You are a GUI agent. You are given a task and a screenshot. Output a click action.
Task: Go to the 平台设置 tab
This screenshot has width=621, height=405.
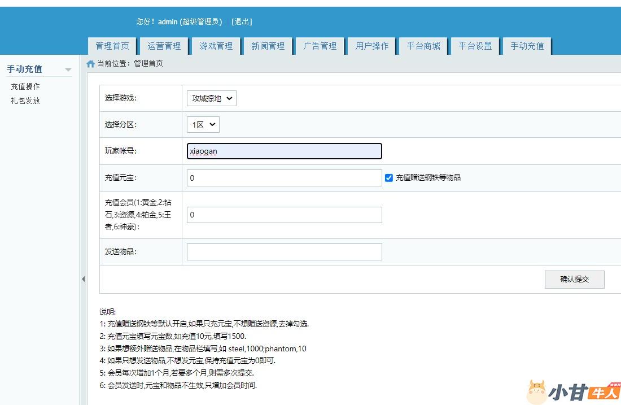(475, 46)
